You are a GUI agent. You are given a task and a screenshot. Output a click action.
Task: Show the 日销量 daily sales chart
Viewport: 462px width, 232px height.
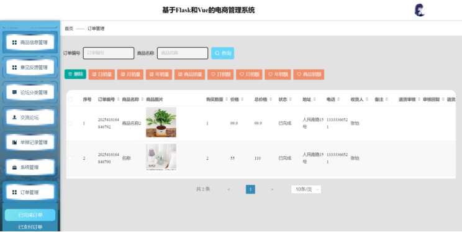102,75
